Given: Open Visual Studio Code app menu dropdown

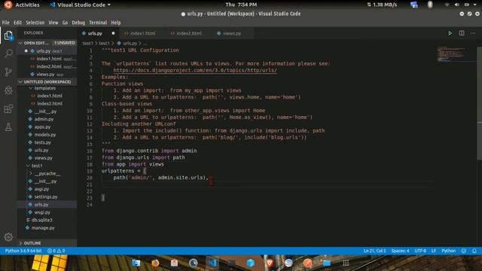Looking at the screenshot, I should click(81, 5).
